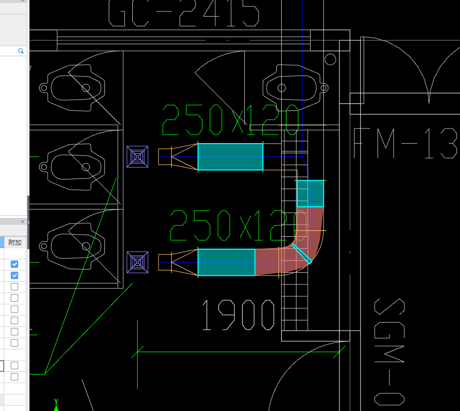
Task: Tick the bottom-most checkbox in the 附加 column
Action: [x=14, y=377]
